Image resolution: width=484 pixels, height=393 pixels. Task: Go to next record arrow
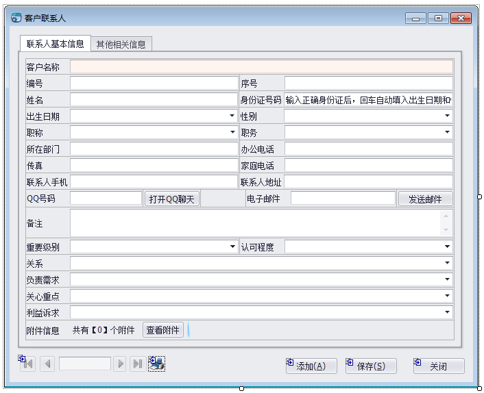(120, 364)
